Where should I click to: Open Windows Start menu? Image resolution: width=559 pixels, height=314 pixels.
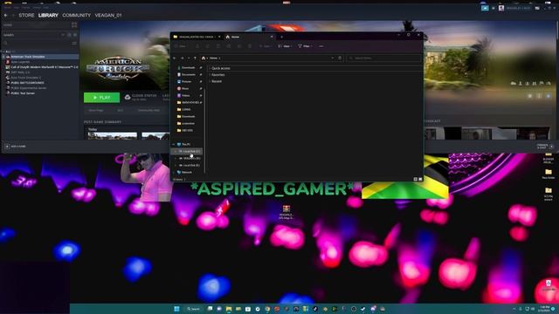coord(176,309)
